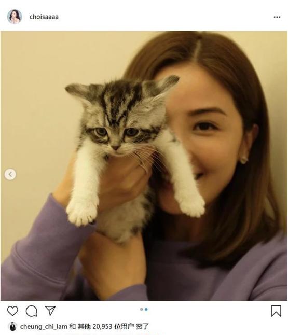Click cheung_chi_lam's small avatar

13,327
